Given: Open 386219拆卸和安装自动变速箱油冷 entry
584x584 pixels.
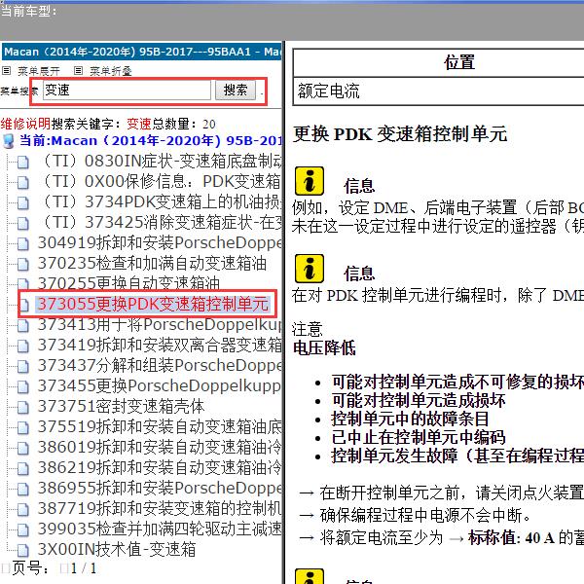Looking at the screenshot, I should pos(160,468).
